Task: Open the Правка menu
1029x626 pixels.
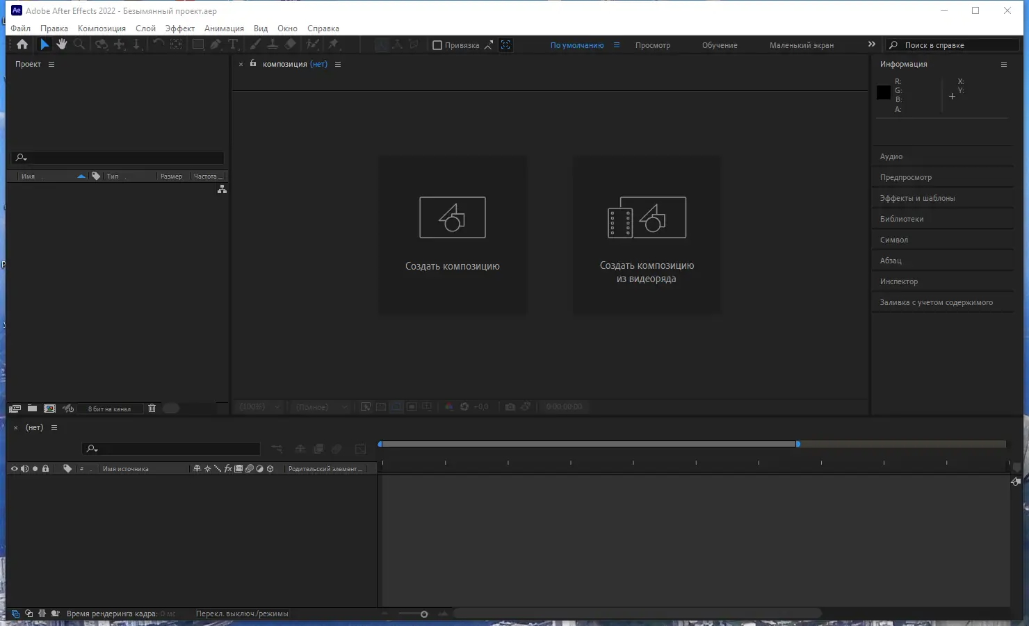Action: (54, 28)
